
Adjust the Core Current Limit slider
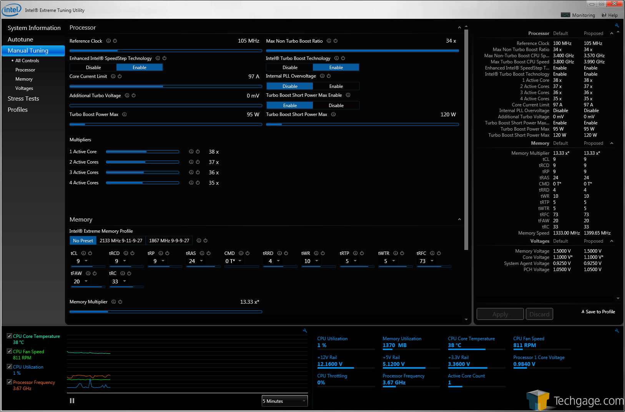[166, 86]
